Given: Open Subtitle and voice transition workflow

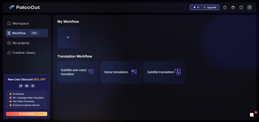Looking at the screenshot, I should (x=77, y=72).
